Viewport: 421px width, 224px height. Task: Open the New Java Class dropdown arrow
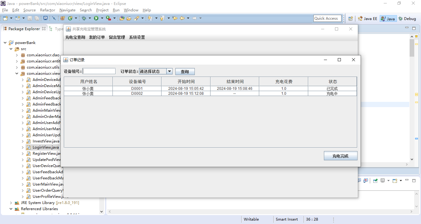76,18
